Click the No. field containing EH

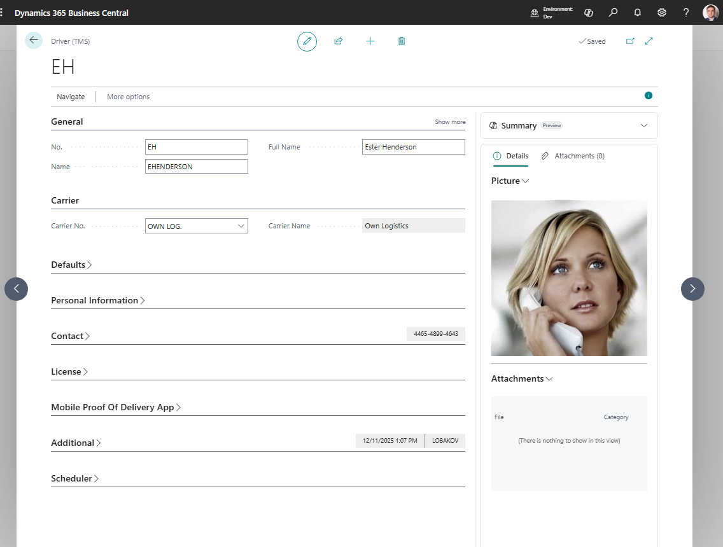pos(197,147)
